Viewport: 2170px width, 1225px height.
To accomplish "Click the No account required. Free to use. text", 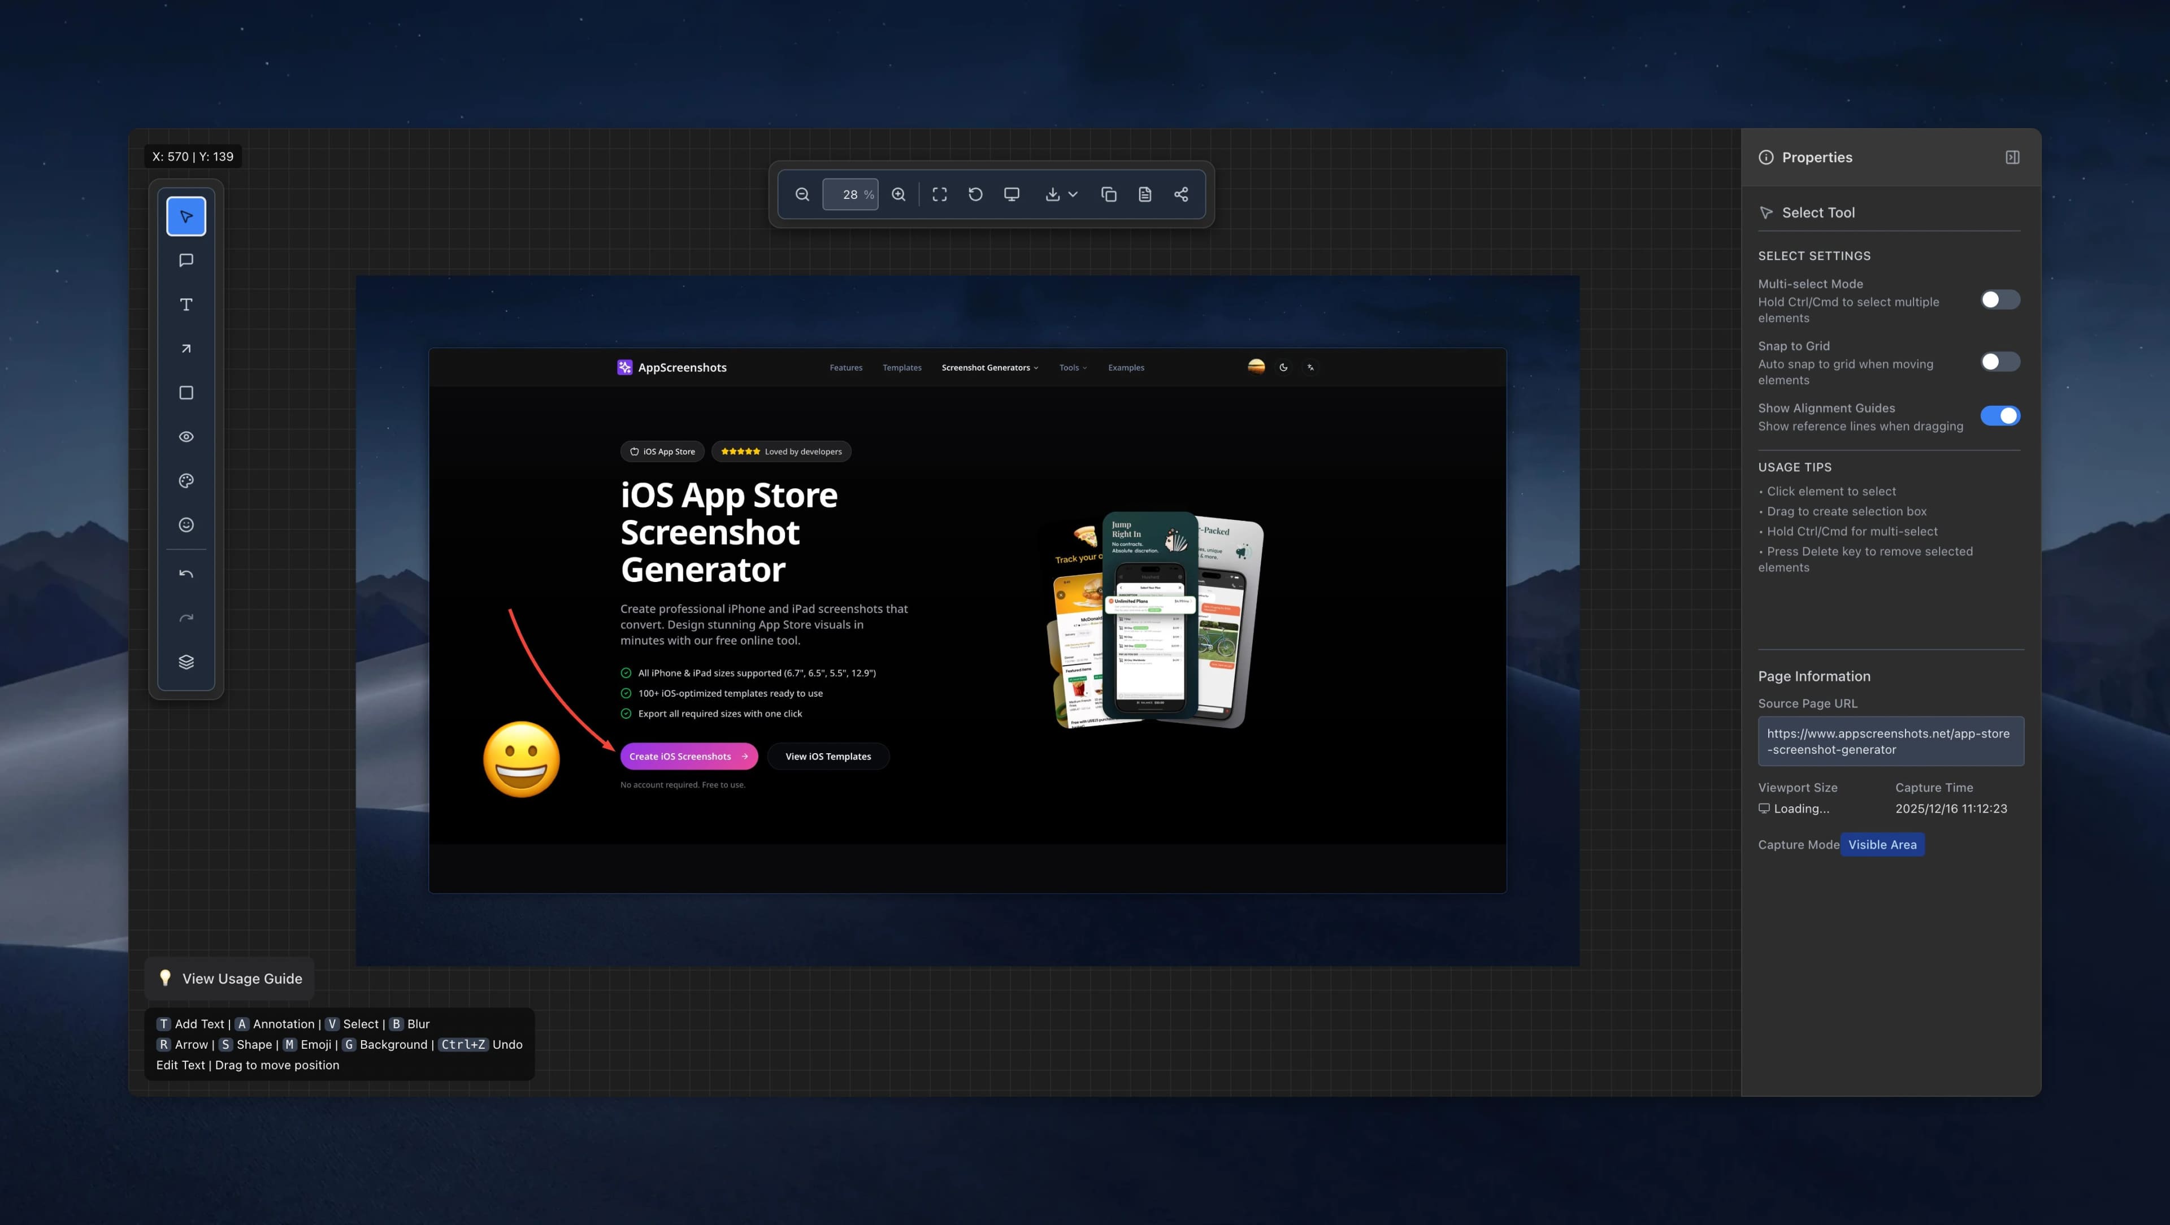I will (x=682, y=785).
